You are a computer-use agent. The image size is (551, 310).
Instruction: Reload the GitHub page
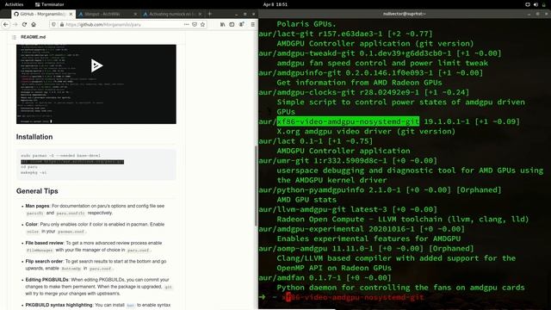(x=24, y=25)
